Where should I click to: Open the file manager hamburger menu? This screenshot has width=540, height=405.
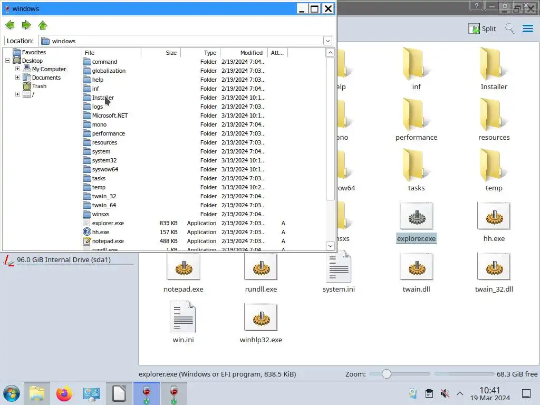(527, 28)
